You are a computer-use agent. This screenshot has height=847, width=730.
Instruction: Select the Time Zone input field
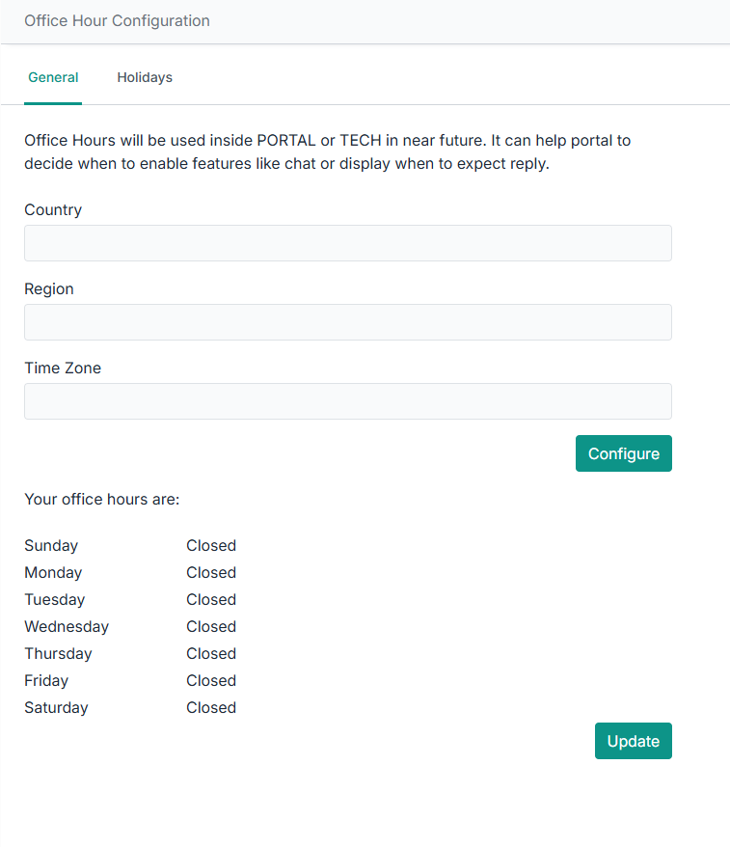[347, 401]
